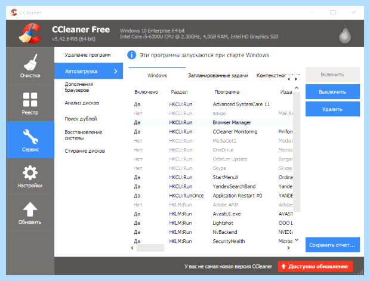Click the CCleaner logo in header
The height and width of the screenshot is (281, 370).
[30, 33]
